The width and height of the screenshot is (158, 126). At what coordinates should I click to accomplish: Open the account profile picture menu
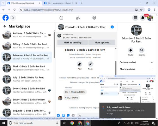click(x=150, y=18)
